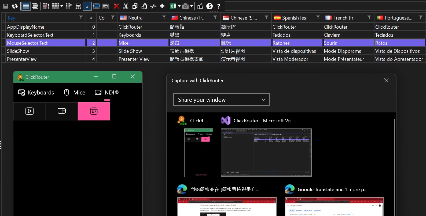Open the Excel export dropdown arrow
The width and height of the screenshot is (426, 216).
[x=179, y=6]
